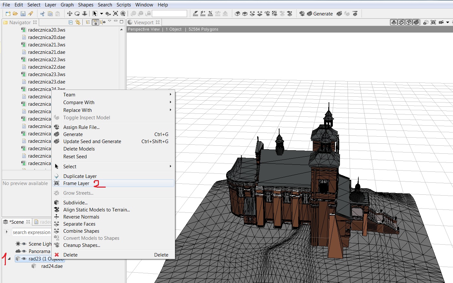
Task: Toggle visibility of rad23 layer
Action: point(24,259)
